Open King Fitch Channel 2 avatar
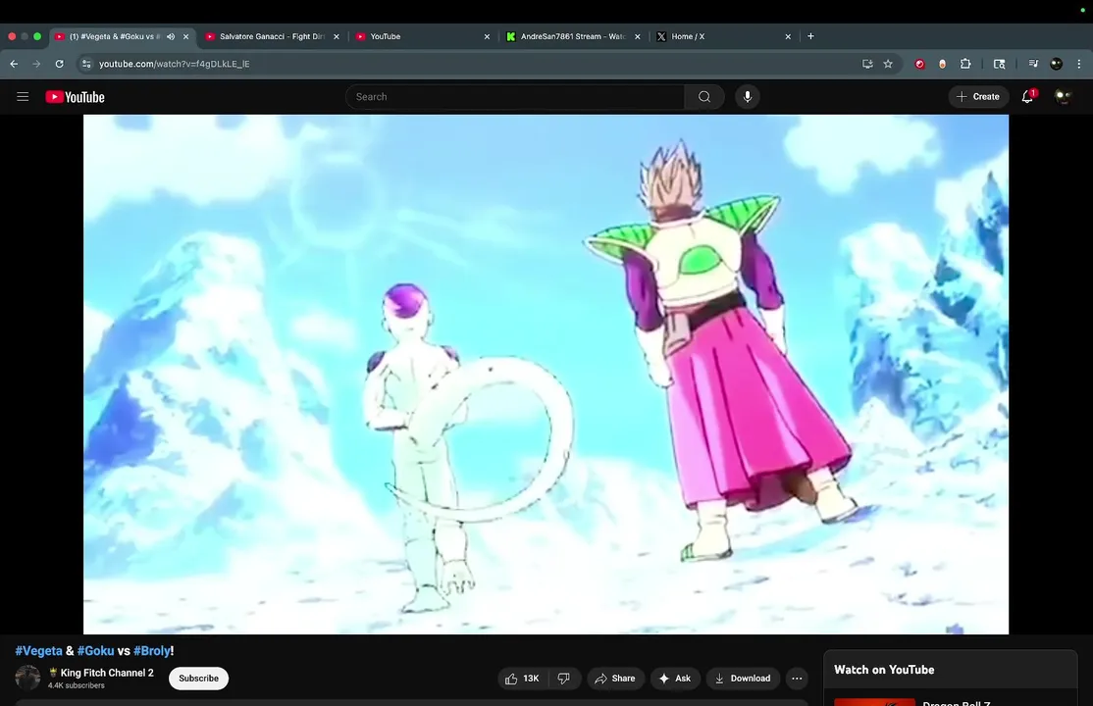 coord(27,678)
